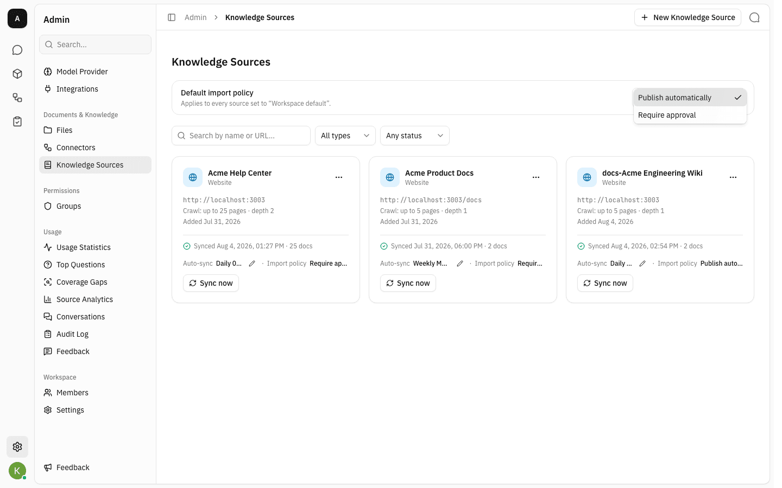
Task: Click Admin breadcrumb link
Action: pyautogui.click(x=195, y=17)
